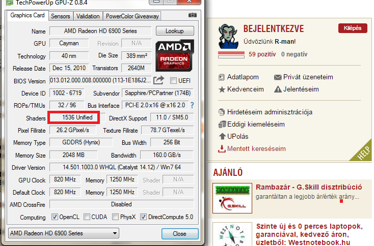374x246 pixels.
Task: Click the R-man user avatar image
Action: point(228,36)
